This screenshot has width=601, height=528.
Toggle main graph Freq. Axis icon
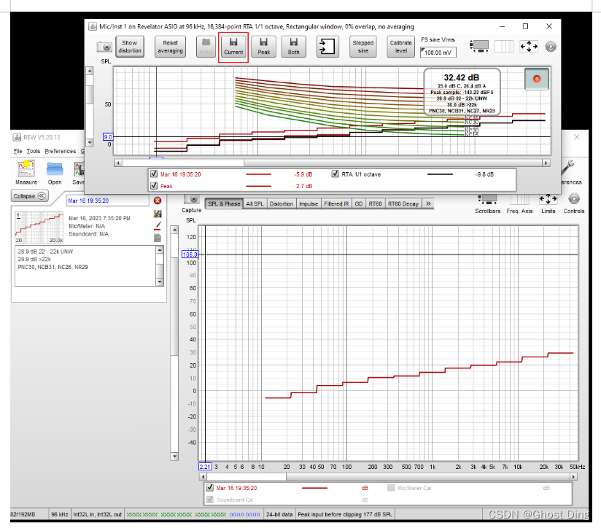tap(520, 200)
